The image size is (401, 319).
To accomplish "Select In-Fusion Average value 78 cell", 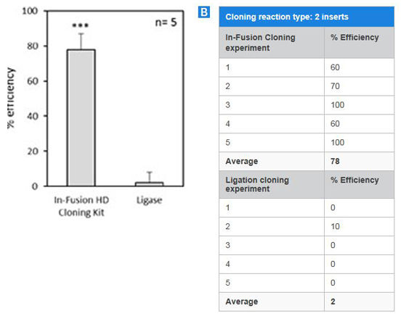I will (x=360, y=161).
